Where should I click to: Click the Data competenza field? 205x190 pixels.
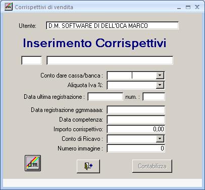pos(136,120)
